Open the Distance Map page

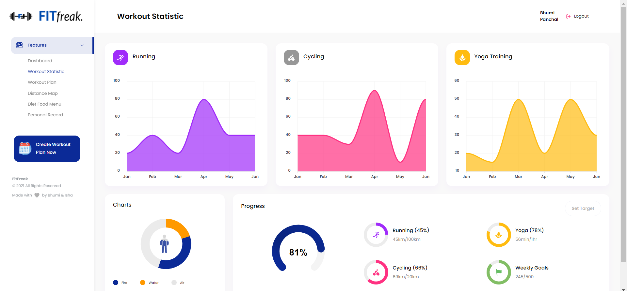click(x=43, y=93)
